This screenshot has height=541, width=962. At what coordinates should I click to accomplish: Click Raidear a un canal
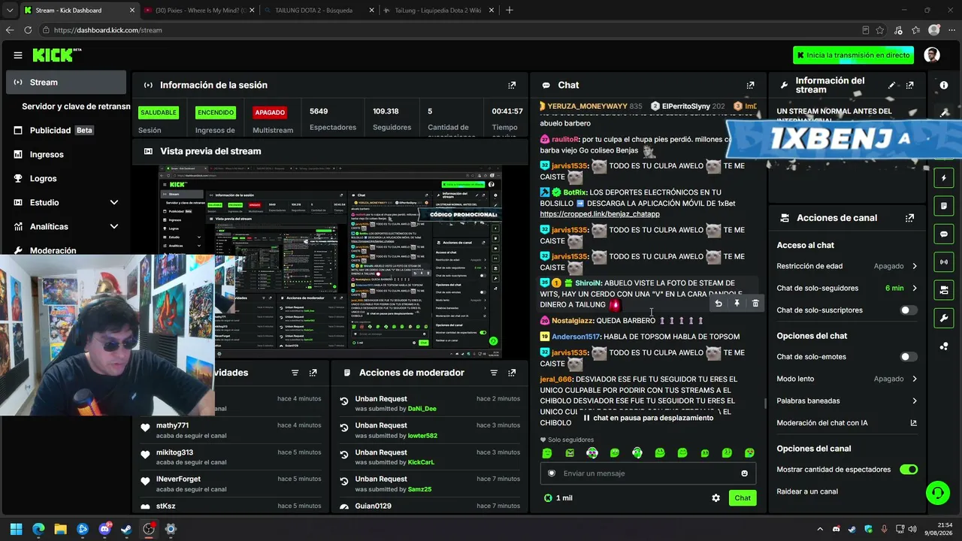point(807,491)
